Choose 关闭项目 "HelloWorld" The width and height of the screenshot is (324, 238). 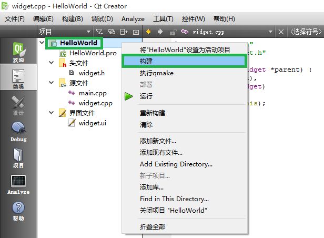[185, 211]
